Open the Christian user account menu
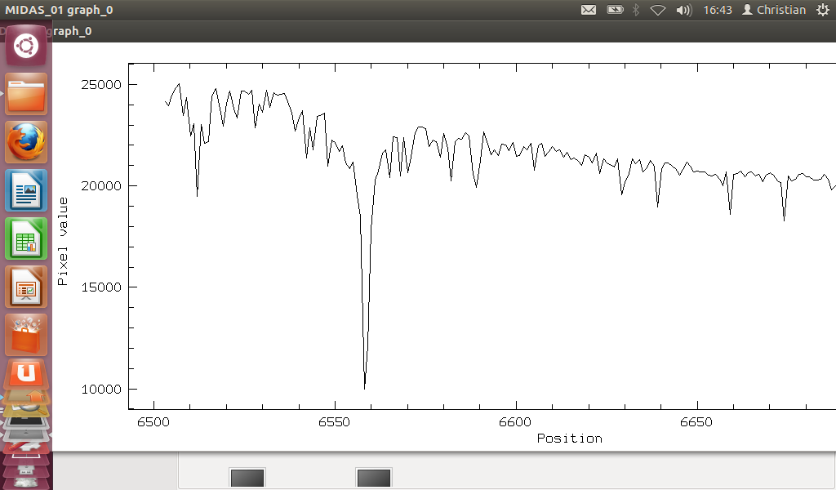 (774, 10)
